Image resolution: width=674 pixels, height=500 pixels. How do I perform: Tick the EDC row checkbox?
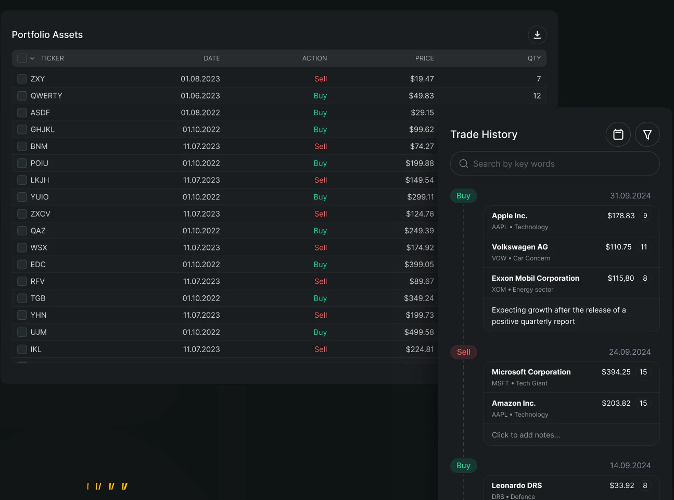tap(22, 265)
